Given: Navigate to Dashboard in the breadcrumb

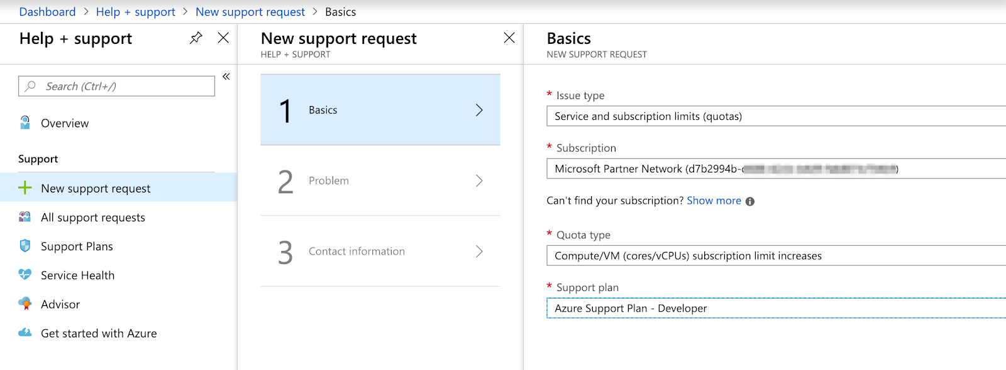Looking at the screenshot, I should [47, 12].
